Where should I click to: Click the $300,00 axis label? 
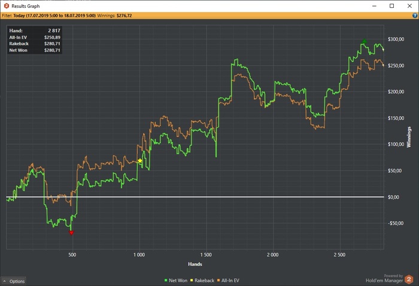tap(396, 39)
